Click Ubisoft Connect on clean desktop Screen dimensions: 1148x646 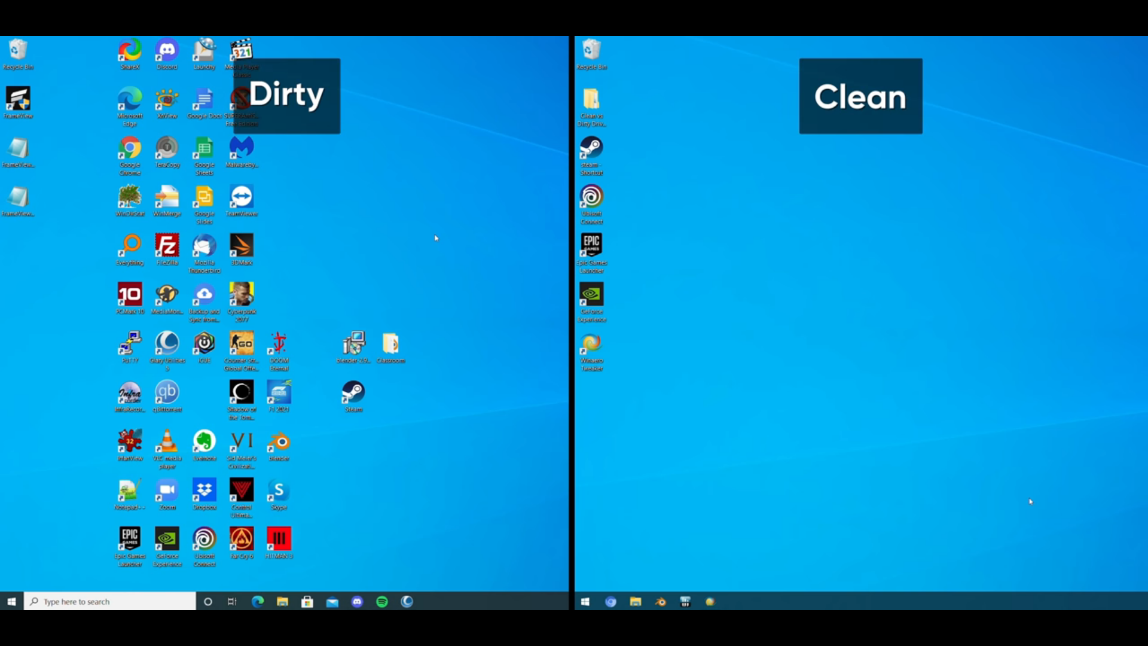591,198
